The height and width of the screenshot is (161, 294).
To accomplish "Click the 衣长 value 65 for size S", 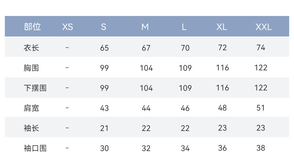I will pyautogui.click(x=104, y=48).
